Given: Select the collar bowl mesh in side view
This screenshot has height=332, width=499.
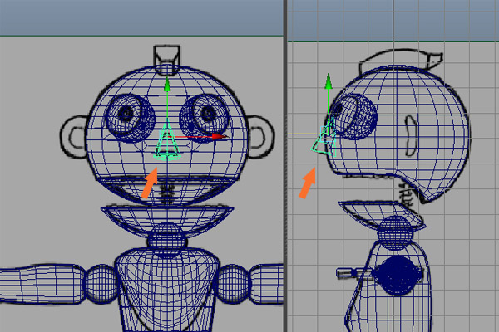Looking at the screenshot, I should (x=382, y=214).
